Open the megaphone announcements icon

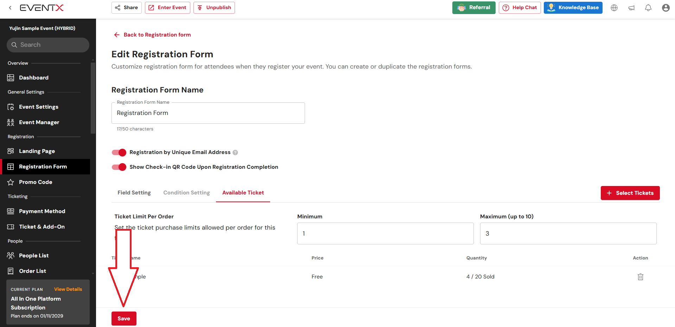click(631, 8)
